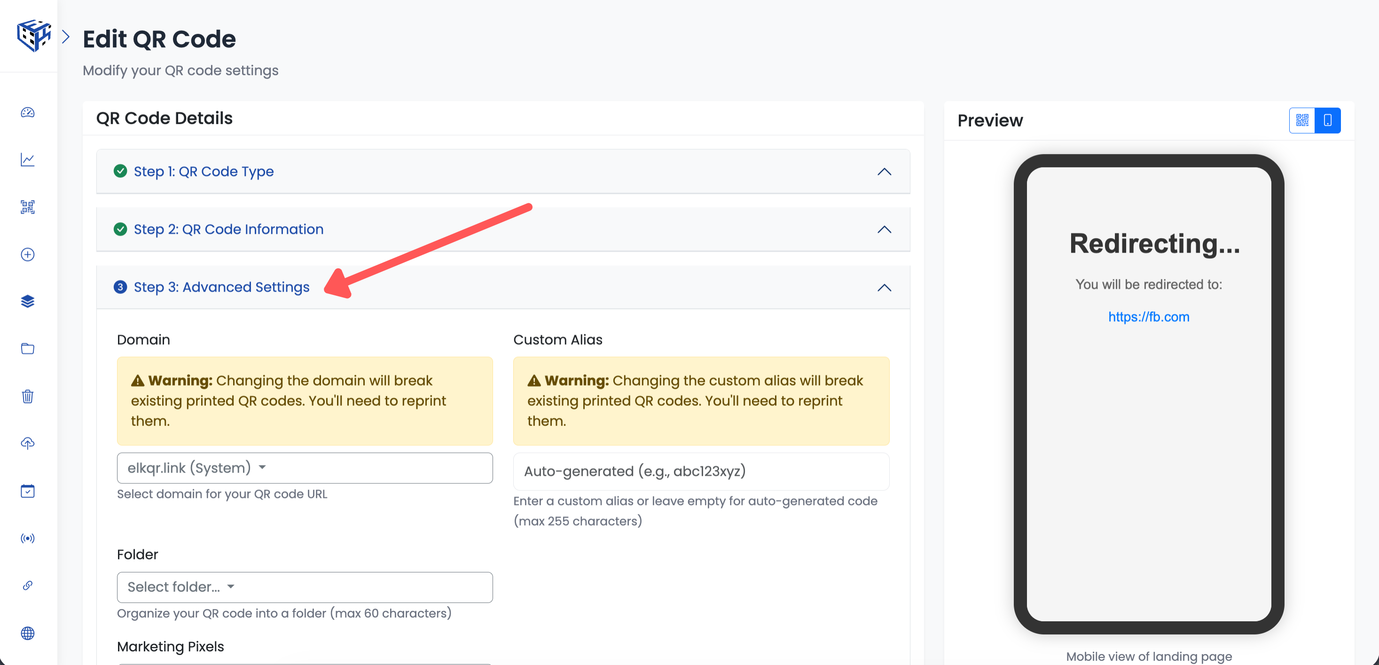Collapse Step 3: Advanced Settings section
The image size is (1379, 665).
pos(884,287)
